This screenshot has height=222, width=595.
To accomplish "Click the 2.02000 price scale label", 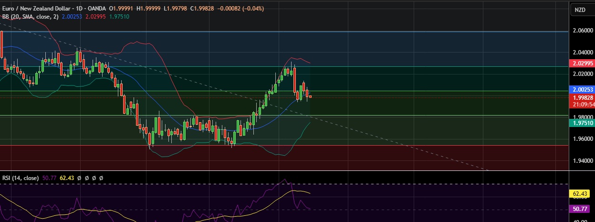I will coord(582,74).
